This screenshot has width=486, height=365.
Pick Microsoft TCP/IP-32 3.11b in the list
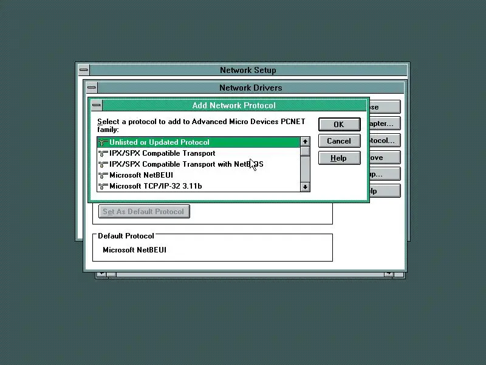click(x=199, y=186)
